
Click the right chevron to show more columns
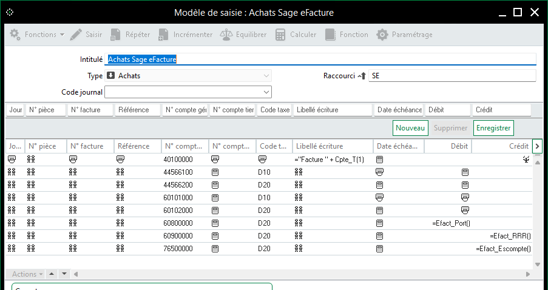(x=537, y=146)
